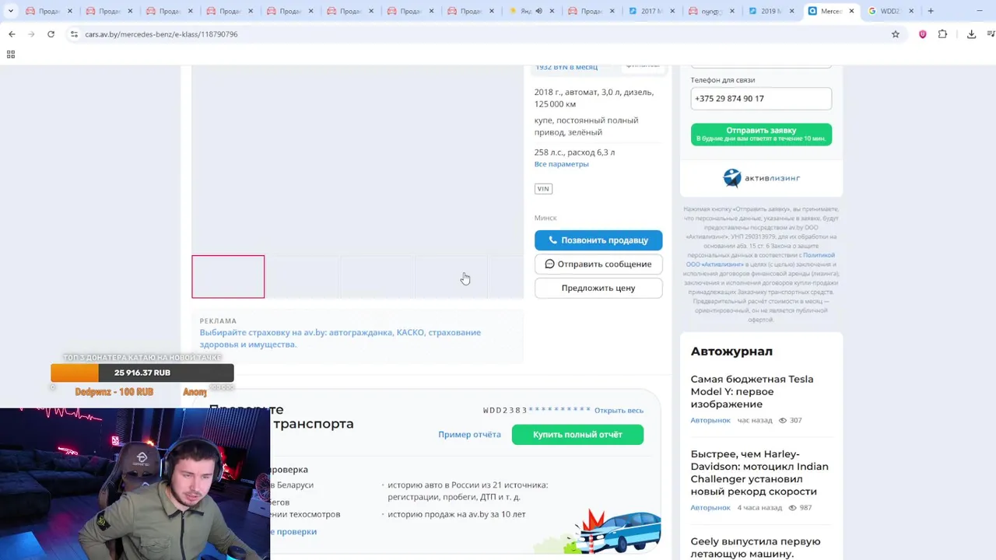Open Все параметры link

point(561,164)
